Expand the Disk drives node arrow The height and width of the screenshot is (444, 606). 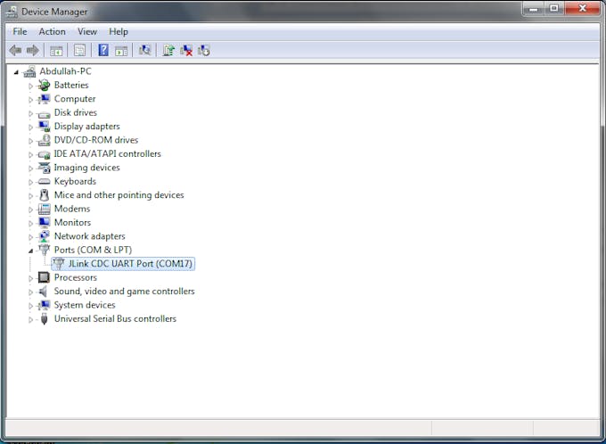[x=30, y=113]
